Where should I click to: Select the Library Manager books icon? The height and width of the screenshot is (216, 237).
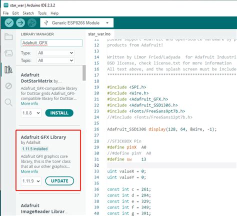point(8,69)
